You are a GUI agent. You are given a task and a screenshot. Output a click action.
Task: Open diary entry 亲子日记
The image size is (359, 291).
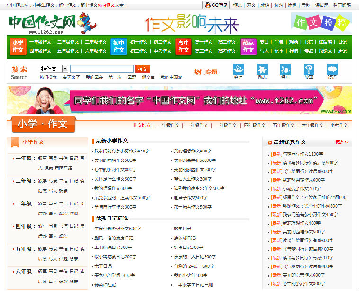point(103,266)
